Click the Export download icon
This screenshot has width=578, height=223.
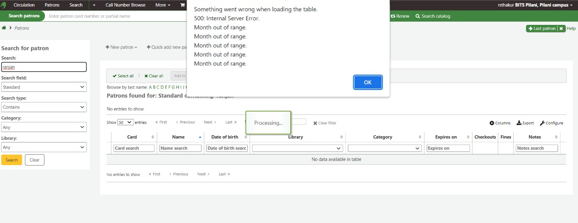pyautogui.click(x=519, y=123)
